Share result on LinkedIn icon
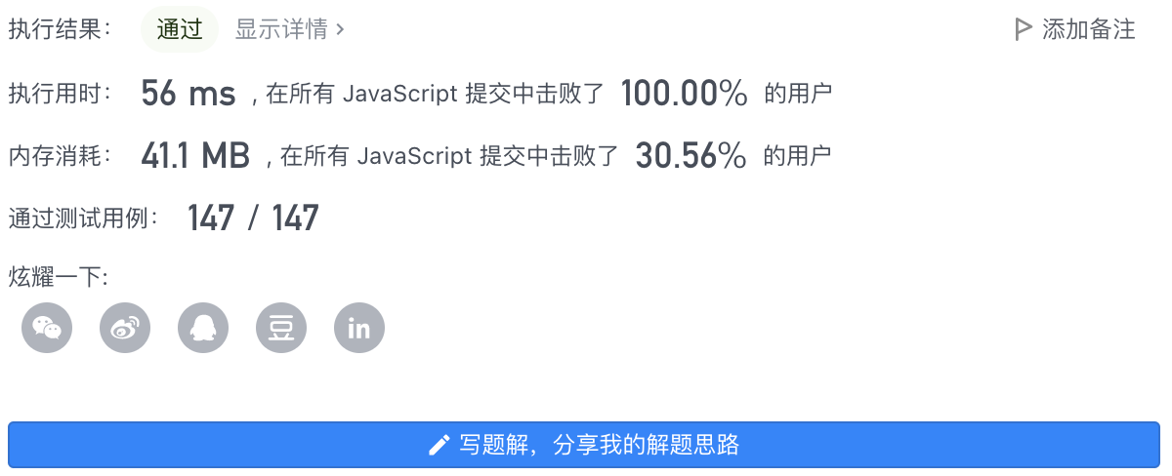Viewport: 1172px width, 476px height. (359, 328)
